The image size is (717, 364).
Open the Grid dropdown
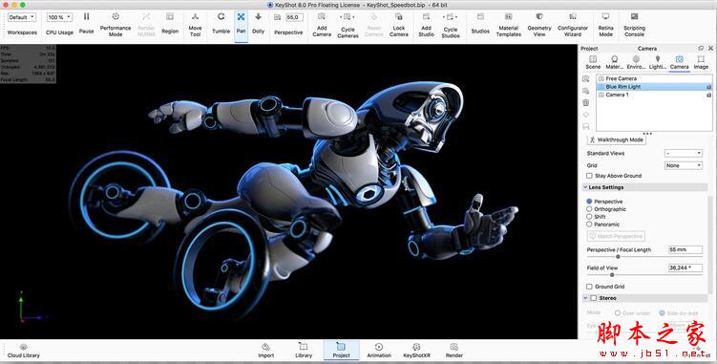(684, 165)
